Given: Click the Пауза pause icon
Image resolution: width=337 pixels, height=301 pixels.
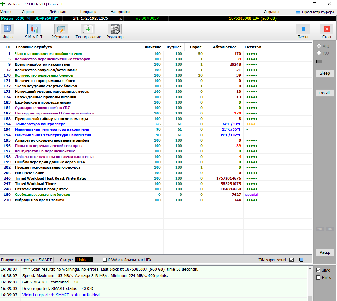Looking at the screenshot, I should pos(303,29).
